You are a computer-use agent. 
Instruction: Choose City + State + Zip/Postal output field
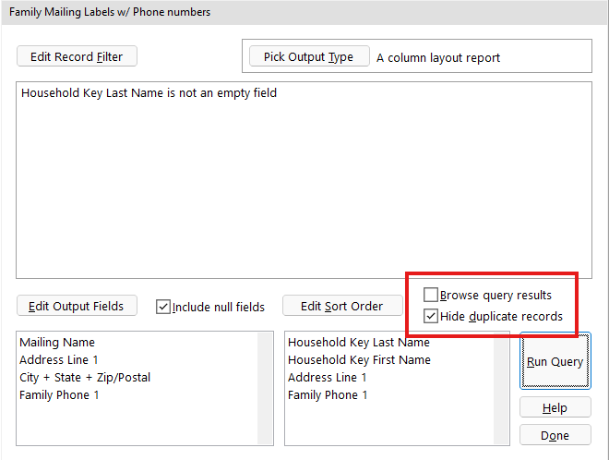click(85, 378)
